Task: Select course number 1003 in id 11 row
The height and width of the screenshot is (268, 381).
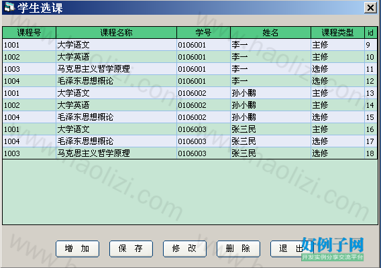Action: coord(29,69)
